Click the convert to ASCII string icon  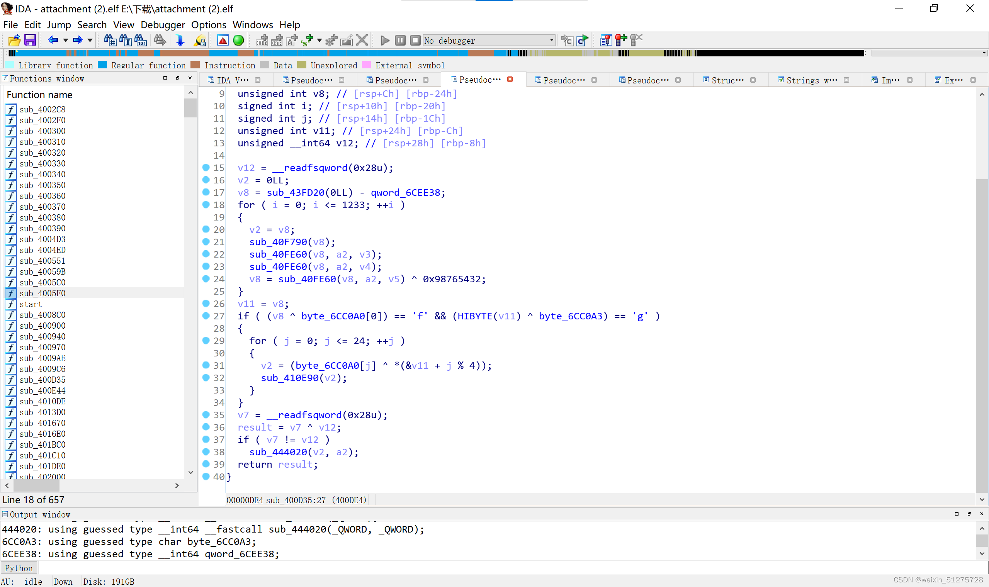pos(292,40)
